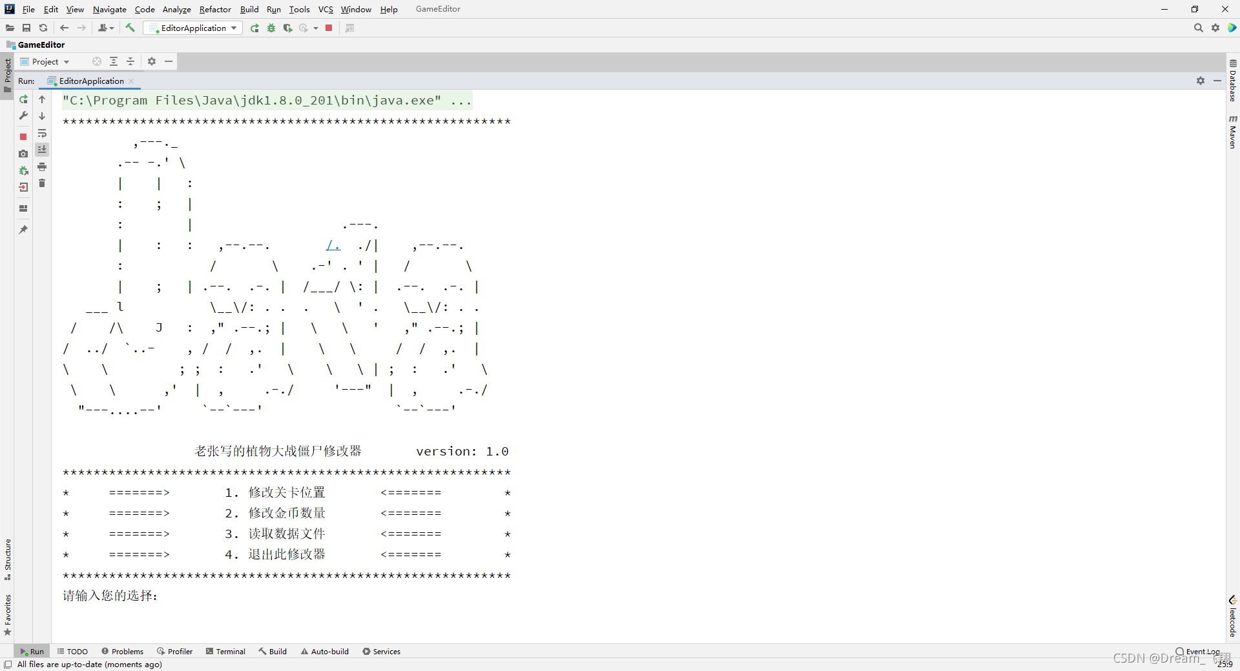Viewport: 1240px width, 671px height.
Task: Open the EditorApplication run configuration dropdown
Action: click(193, 28)
